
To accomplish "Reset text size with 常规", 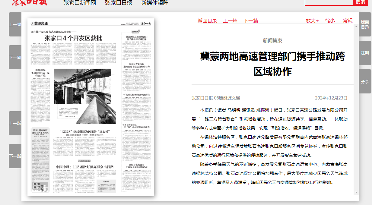I will [x=348, y=20].
